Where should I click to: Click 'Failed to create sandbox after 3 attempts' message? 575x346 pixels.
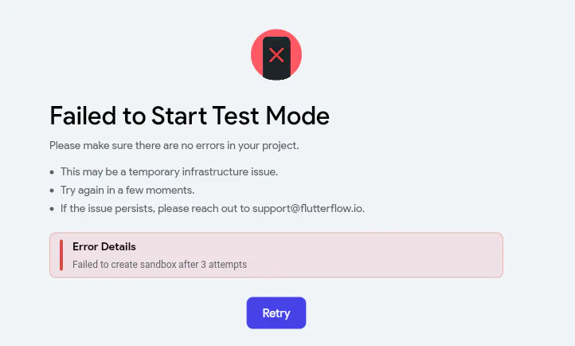tap(159, 264)
